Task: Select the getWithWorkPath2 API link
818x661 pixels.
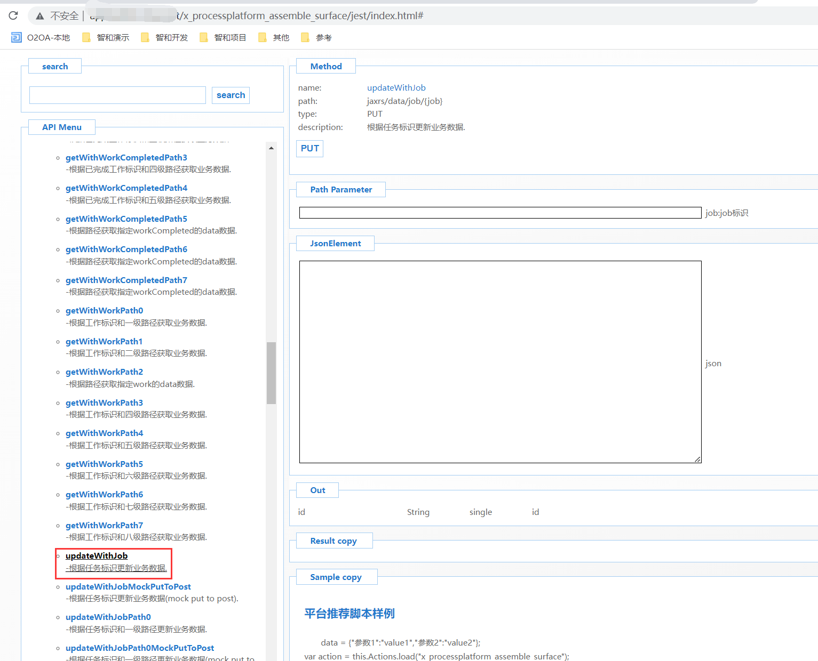Action: click(x=105, y=372)
